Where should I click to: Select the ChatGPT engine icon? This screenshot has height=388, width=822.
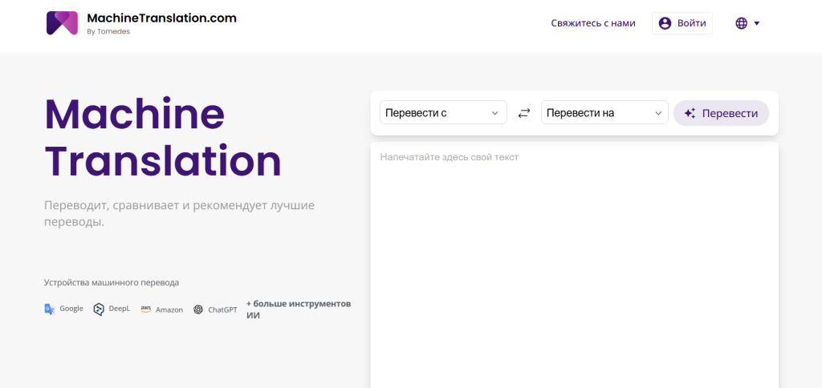click(198, 309)
